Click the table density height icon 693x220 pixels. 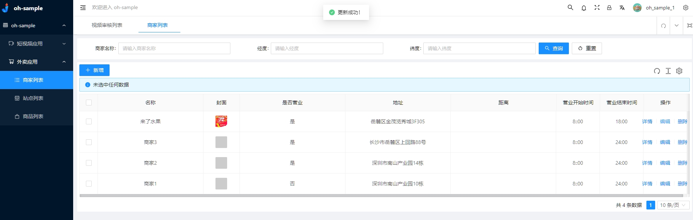point(668,71)
